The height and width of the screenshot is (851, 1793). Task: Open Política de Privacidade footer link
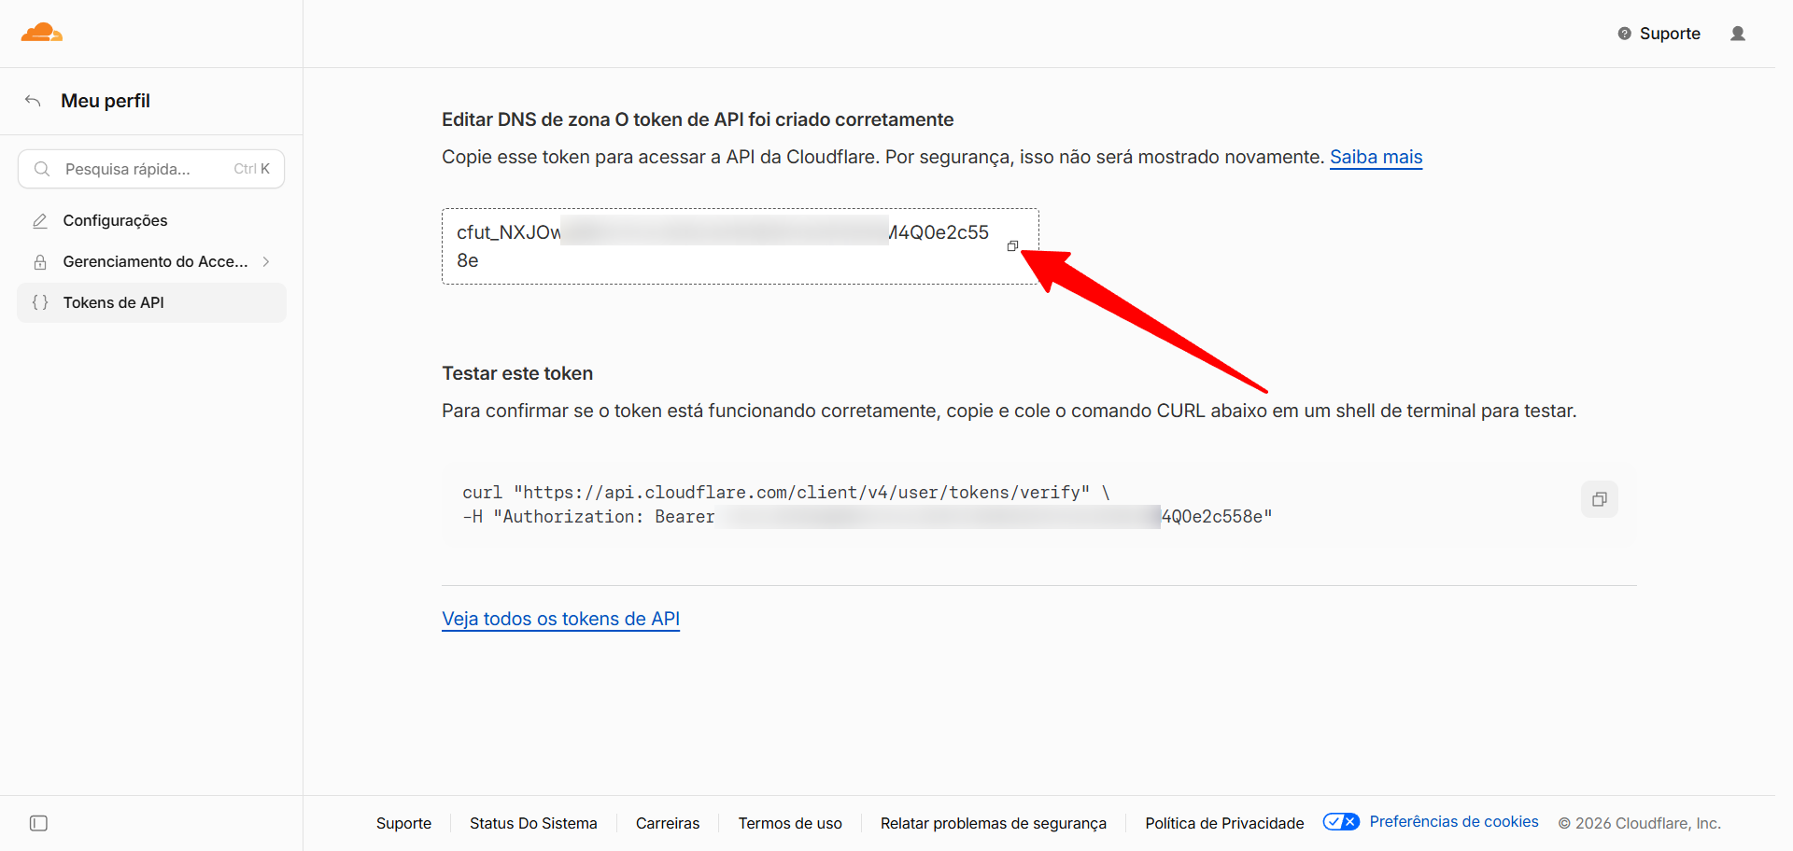click(1224, 823)
